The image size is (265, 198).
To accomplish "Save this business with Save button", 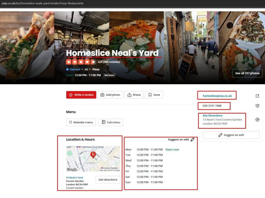I will pos(154,95).
